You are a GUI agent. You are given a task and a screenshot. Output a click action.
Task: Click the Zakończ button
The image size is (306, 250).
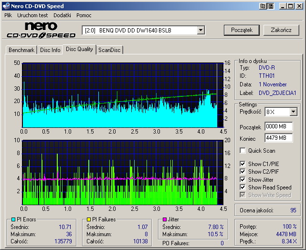(x=281, y=30)
